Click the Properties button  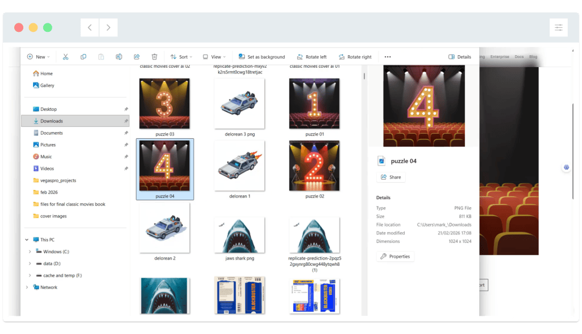click(396, 257)
